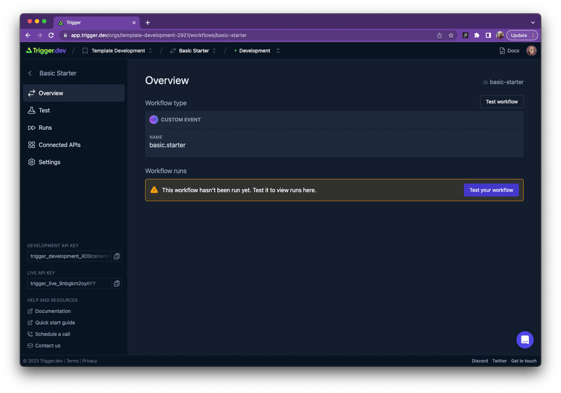Click the live API key field
This screenshot has width=561, height=393.
(x=70, y=284)
